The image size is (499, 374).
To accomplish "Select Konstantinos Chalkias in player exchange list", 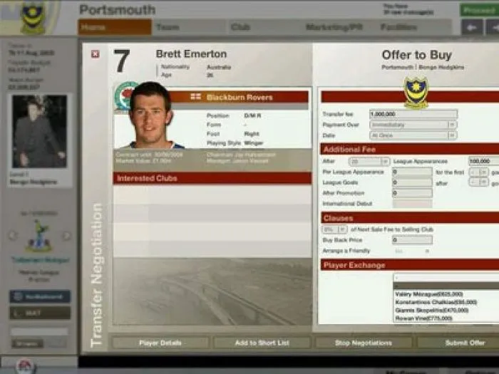I will click(446, 302).
